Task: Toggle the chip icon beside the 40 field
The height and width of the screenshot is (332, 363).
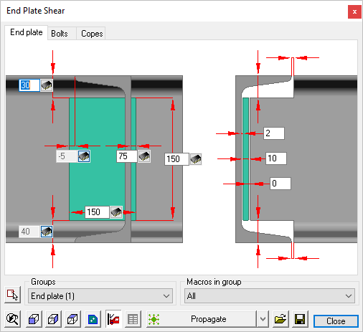Action: [47, 232]
